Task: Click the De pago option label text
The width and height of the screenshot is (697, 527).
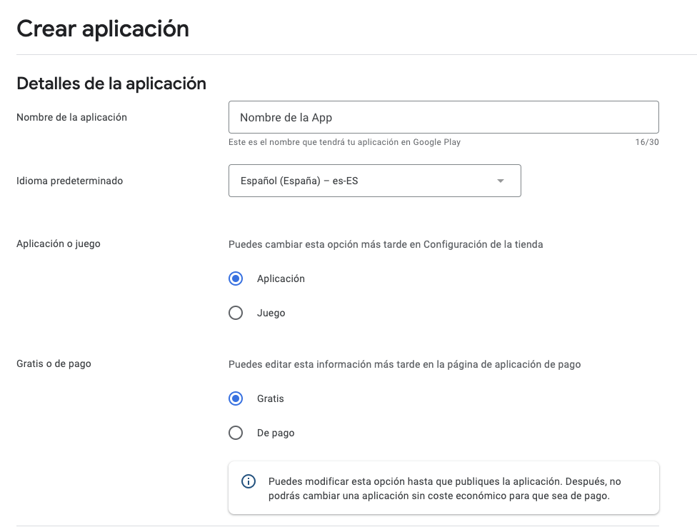Action: click(276, 433)
